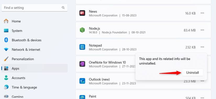Click the Outlook (new) app icon
The height and width of the screenshot is (99, 216).
click(x=82, y=81)
